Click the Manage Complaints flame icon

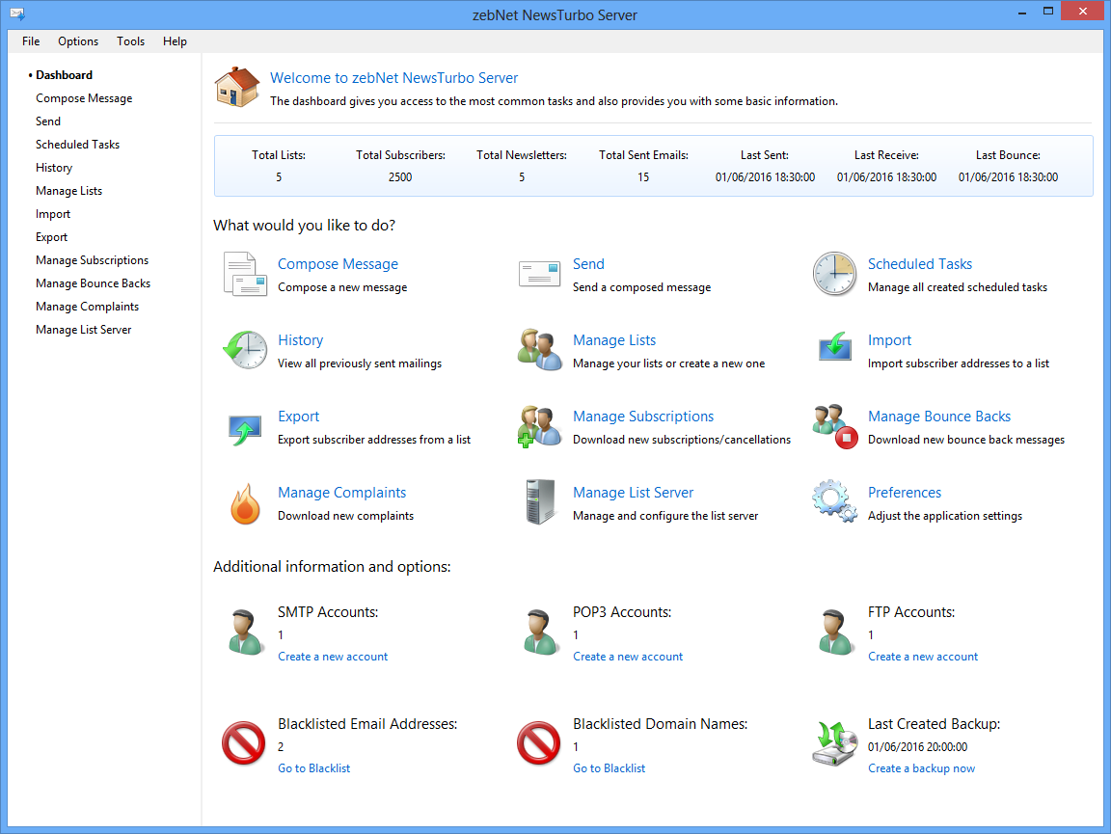(244, 503)
